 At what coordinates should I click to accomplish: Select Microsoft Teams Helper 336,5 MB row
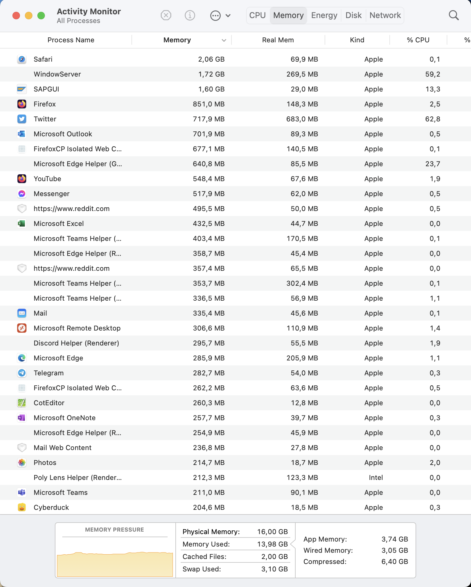pyautogui.click(x=235, y=298)
